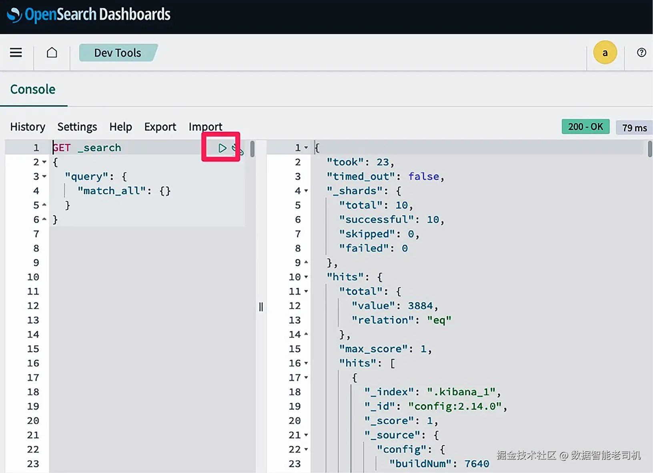The width and height of the screenshot is (653, 473).
Task: Click the "_score": 1 line
Action: (401, 421)
